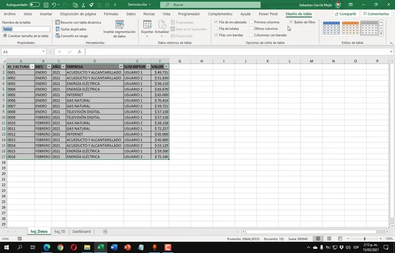Enable the Fila de totales checkbox

[x=216, y=28]
